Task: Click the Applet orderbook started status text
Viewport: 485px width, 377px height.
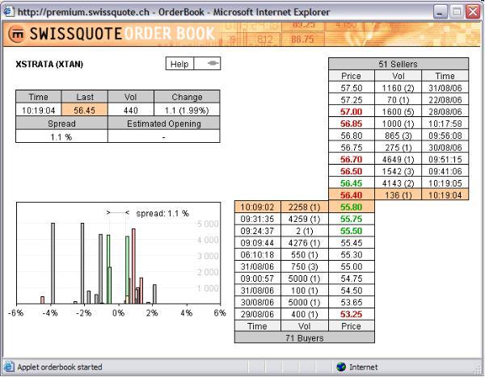Action: click(60, 367)
